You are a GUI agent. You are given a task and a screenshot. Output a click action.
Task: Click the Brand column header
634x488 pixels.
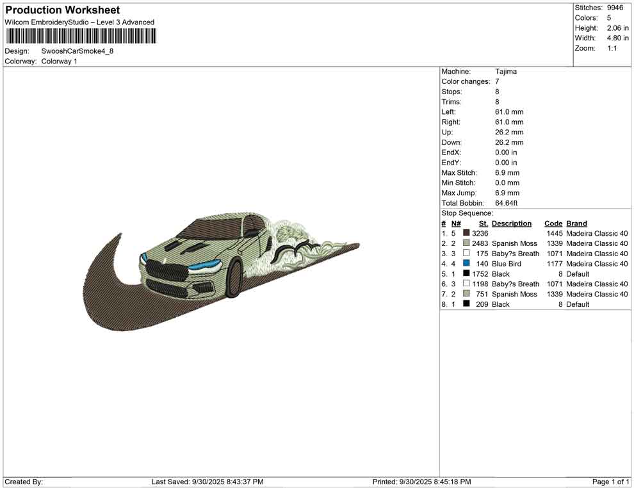(x=576, y=224)
